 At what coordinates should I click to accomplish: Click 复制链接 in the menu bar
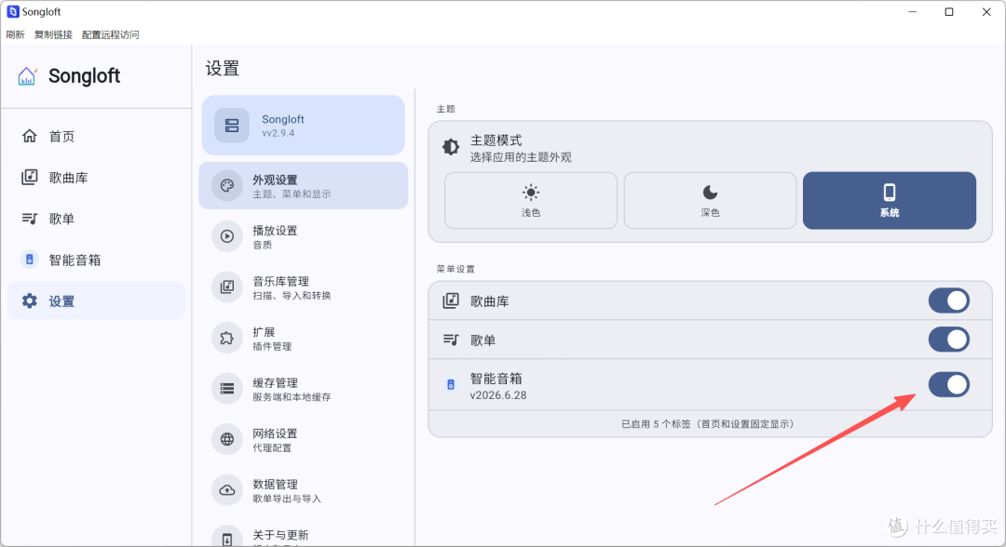coord(53,34)
